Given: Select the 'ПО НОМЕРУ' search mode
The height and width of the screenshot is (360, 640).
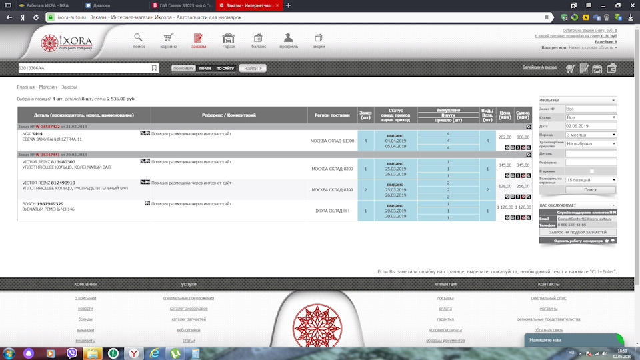Looking at the screenshot, I should point(184,68).
